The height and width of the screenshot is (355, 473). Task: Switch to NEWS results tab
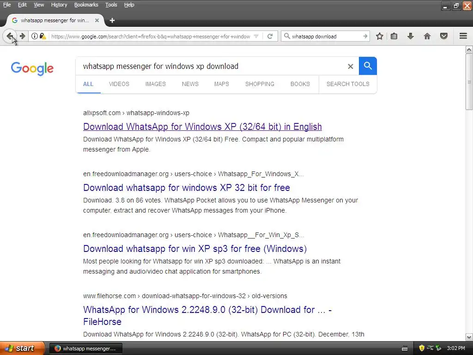[190, 84]
